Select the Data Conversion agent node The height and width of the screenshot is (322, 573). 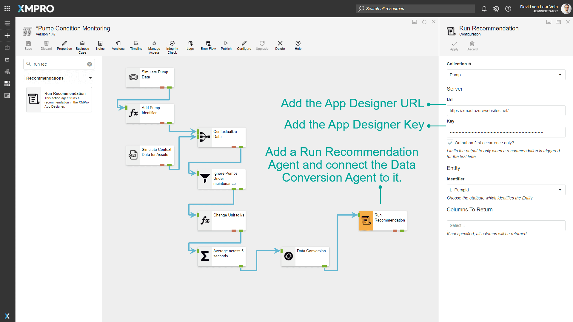tap(305, 256)
